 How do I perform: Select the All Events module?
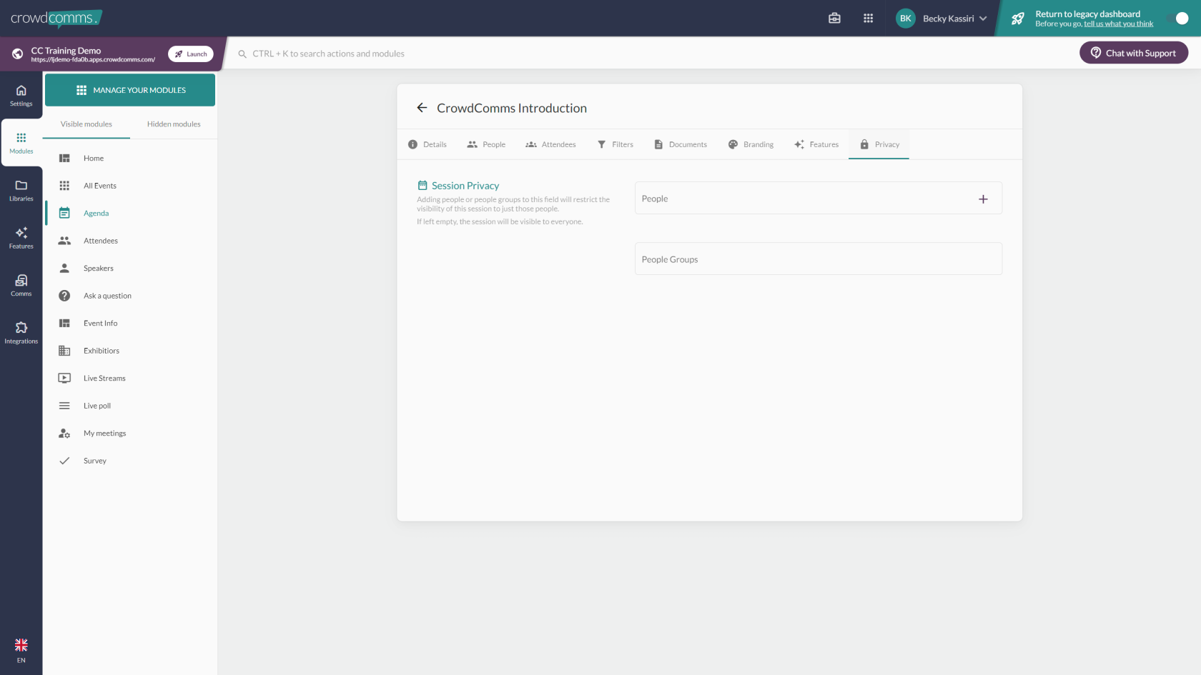pos(130,186)
